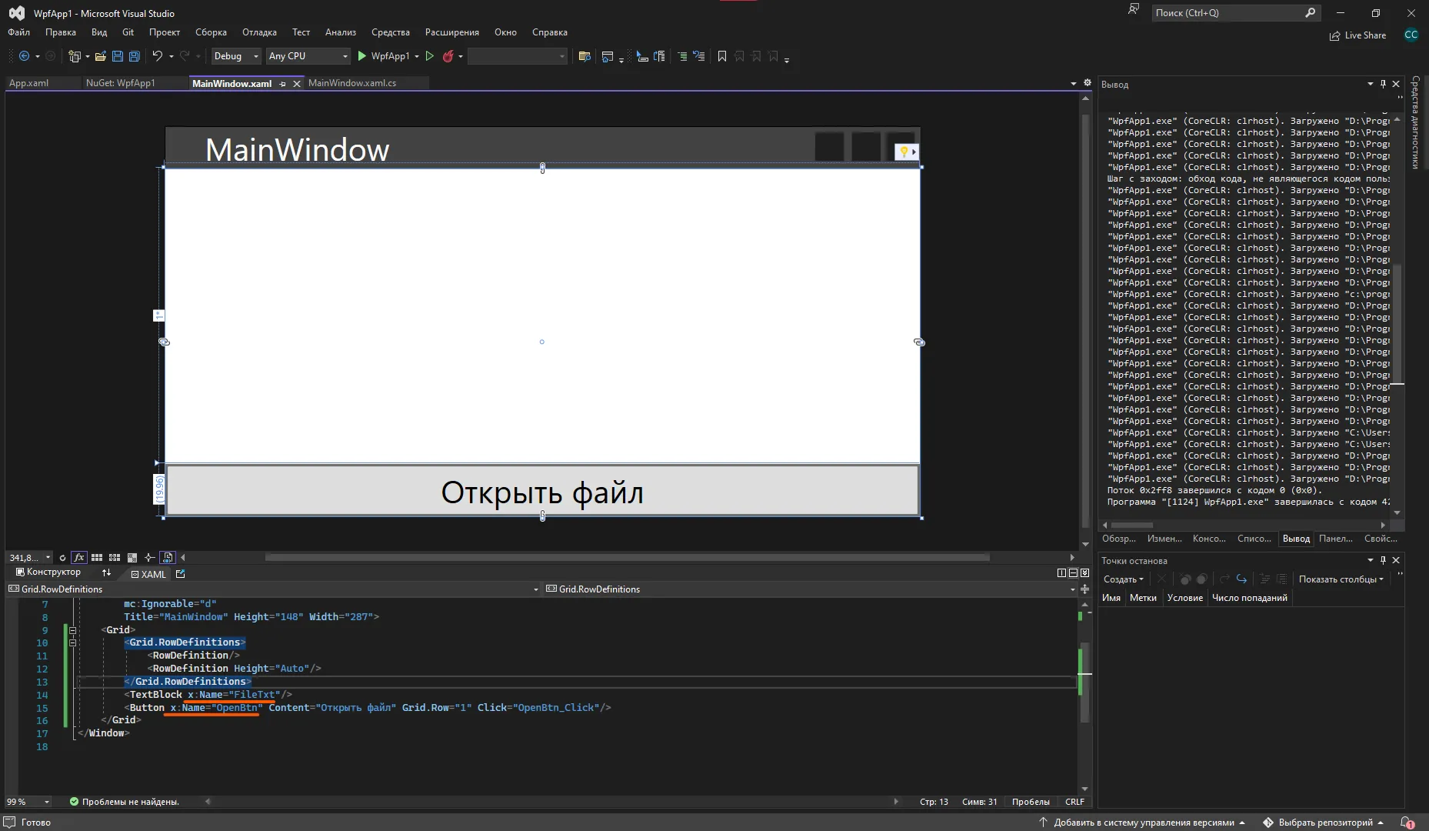
Task: Pin the Точки останова breakpoints panel
Action: 1383,560
